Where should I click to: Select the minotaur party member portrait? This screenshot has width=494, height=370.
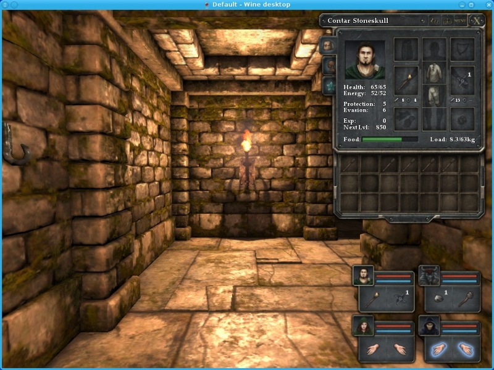(429, 276)
